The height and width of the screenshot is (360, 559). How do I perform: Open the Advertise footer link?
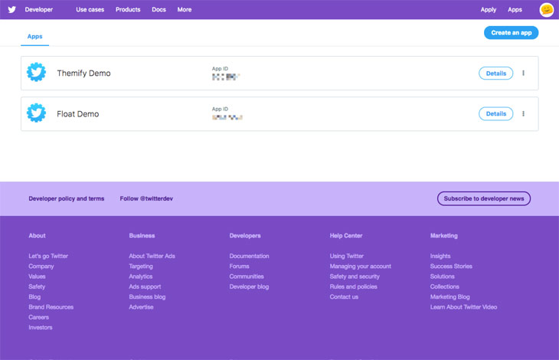141,307
